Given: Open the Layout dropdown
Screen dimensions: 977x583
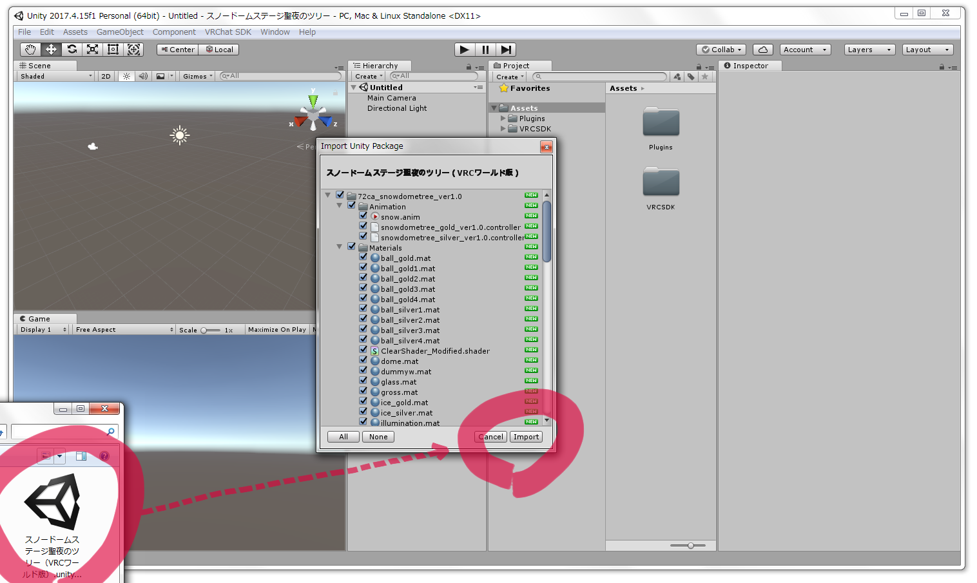Looking at the screenshot, I should tap(927, 50).
